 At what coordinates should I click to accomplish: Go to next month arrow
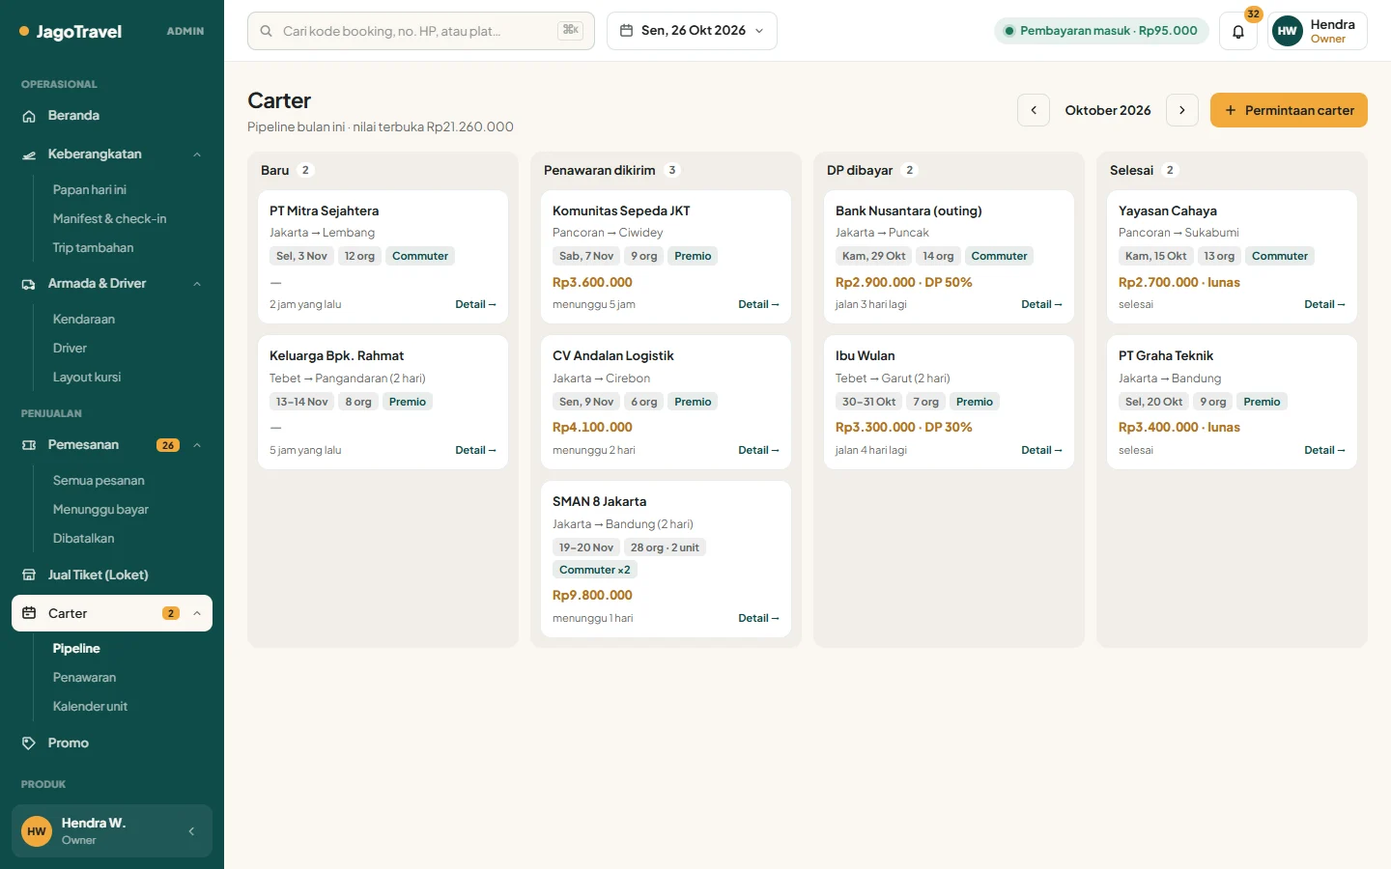pyautogui.click(x=1182, y=110)
